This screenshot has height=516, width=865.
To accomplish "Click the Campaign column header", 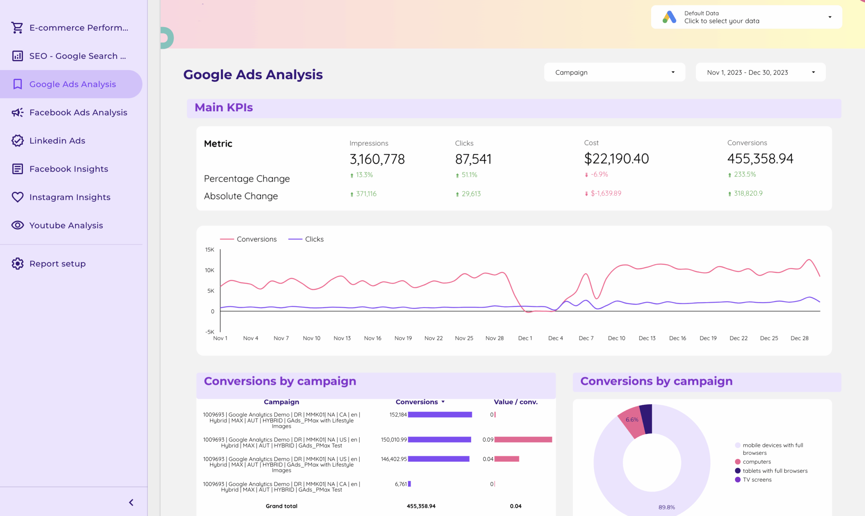I will [x=281, y=401].
